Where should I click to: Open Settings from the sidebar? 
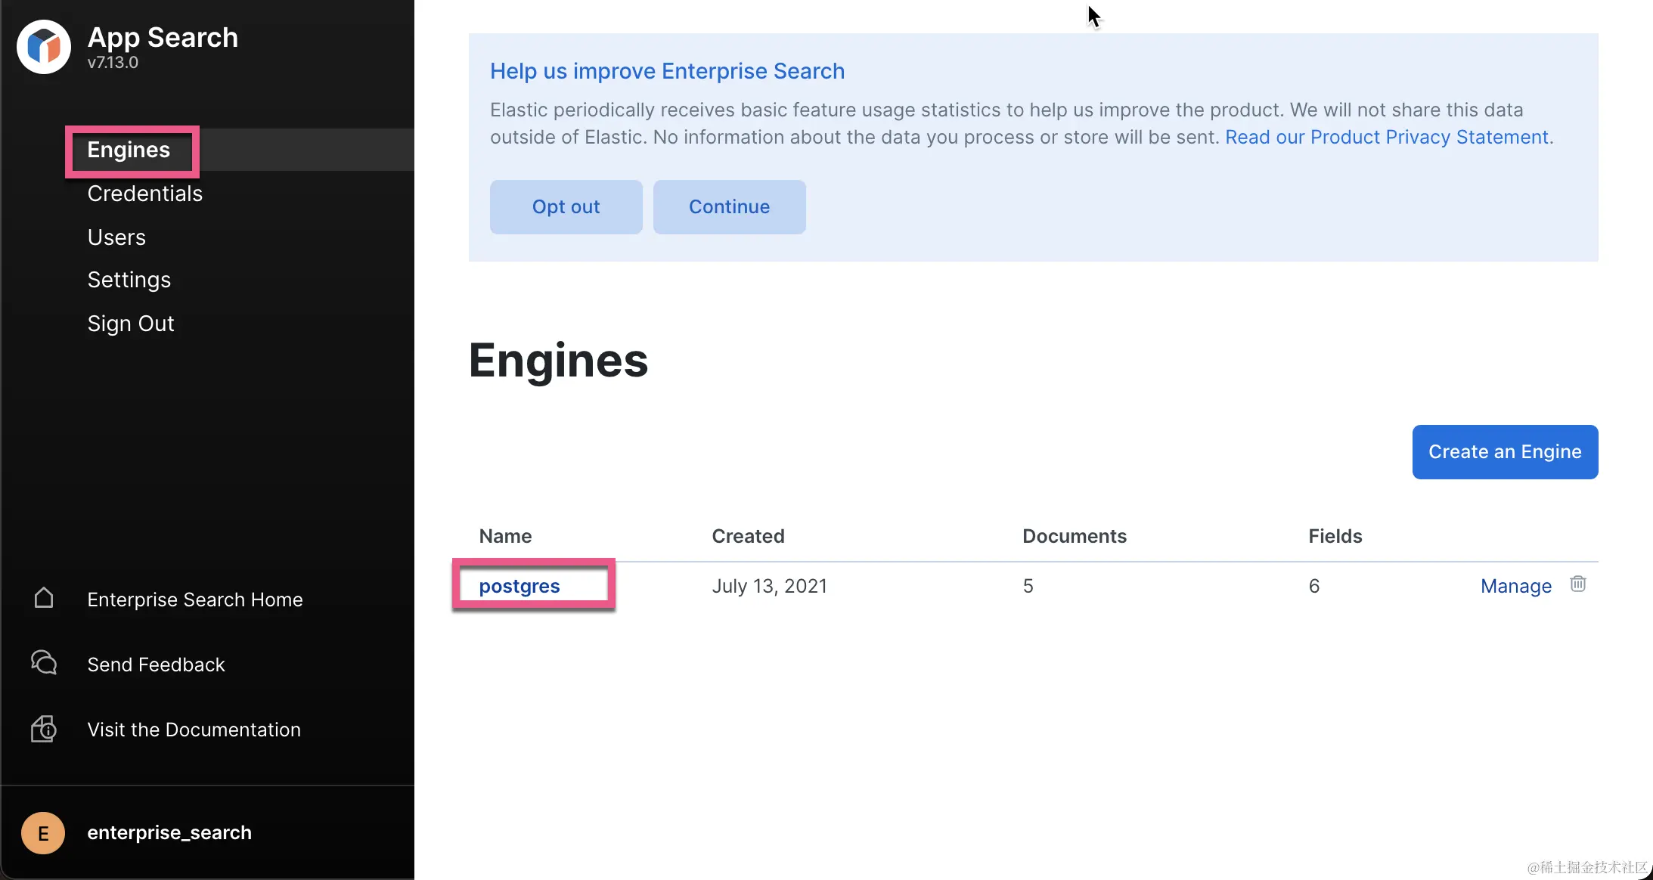[x=129, y=280]
